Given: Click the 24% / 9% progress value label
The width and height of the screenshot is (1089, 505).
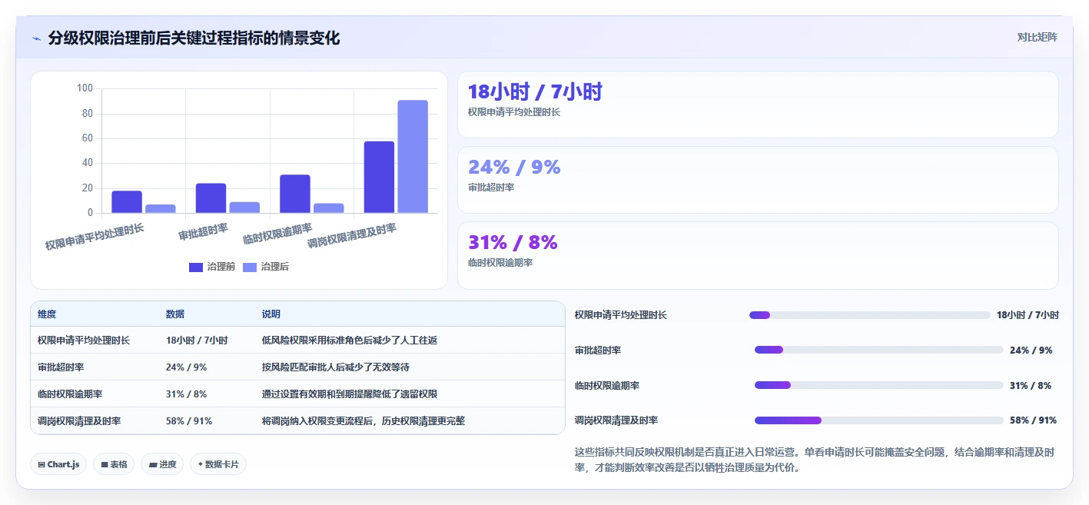Looking at the screenshot, I should tap(1031, 350).
